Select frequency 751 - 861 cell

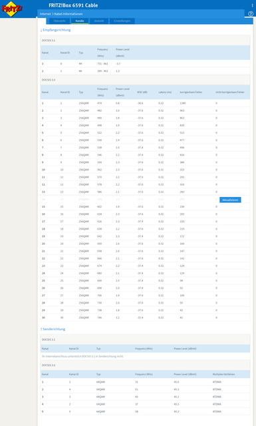coord(102,64)
